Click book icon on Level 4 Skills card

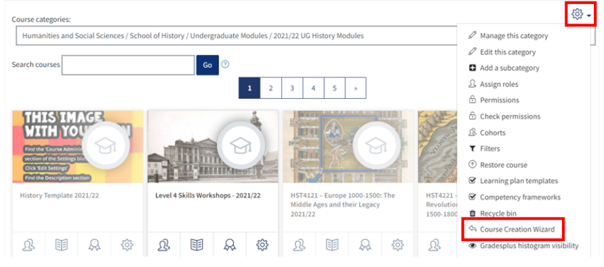(x=197, y=245)
